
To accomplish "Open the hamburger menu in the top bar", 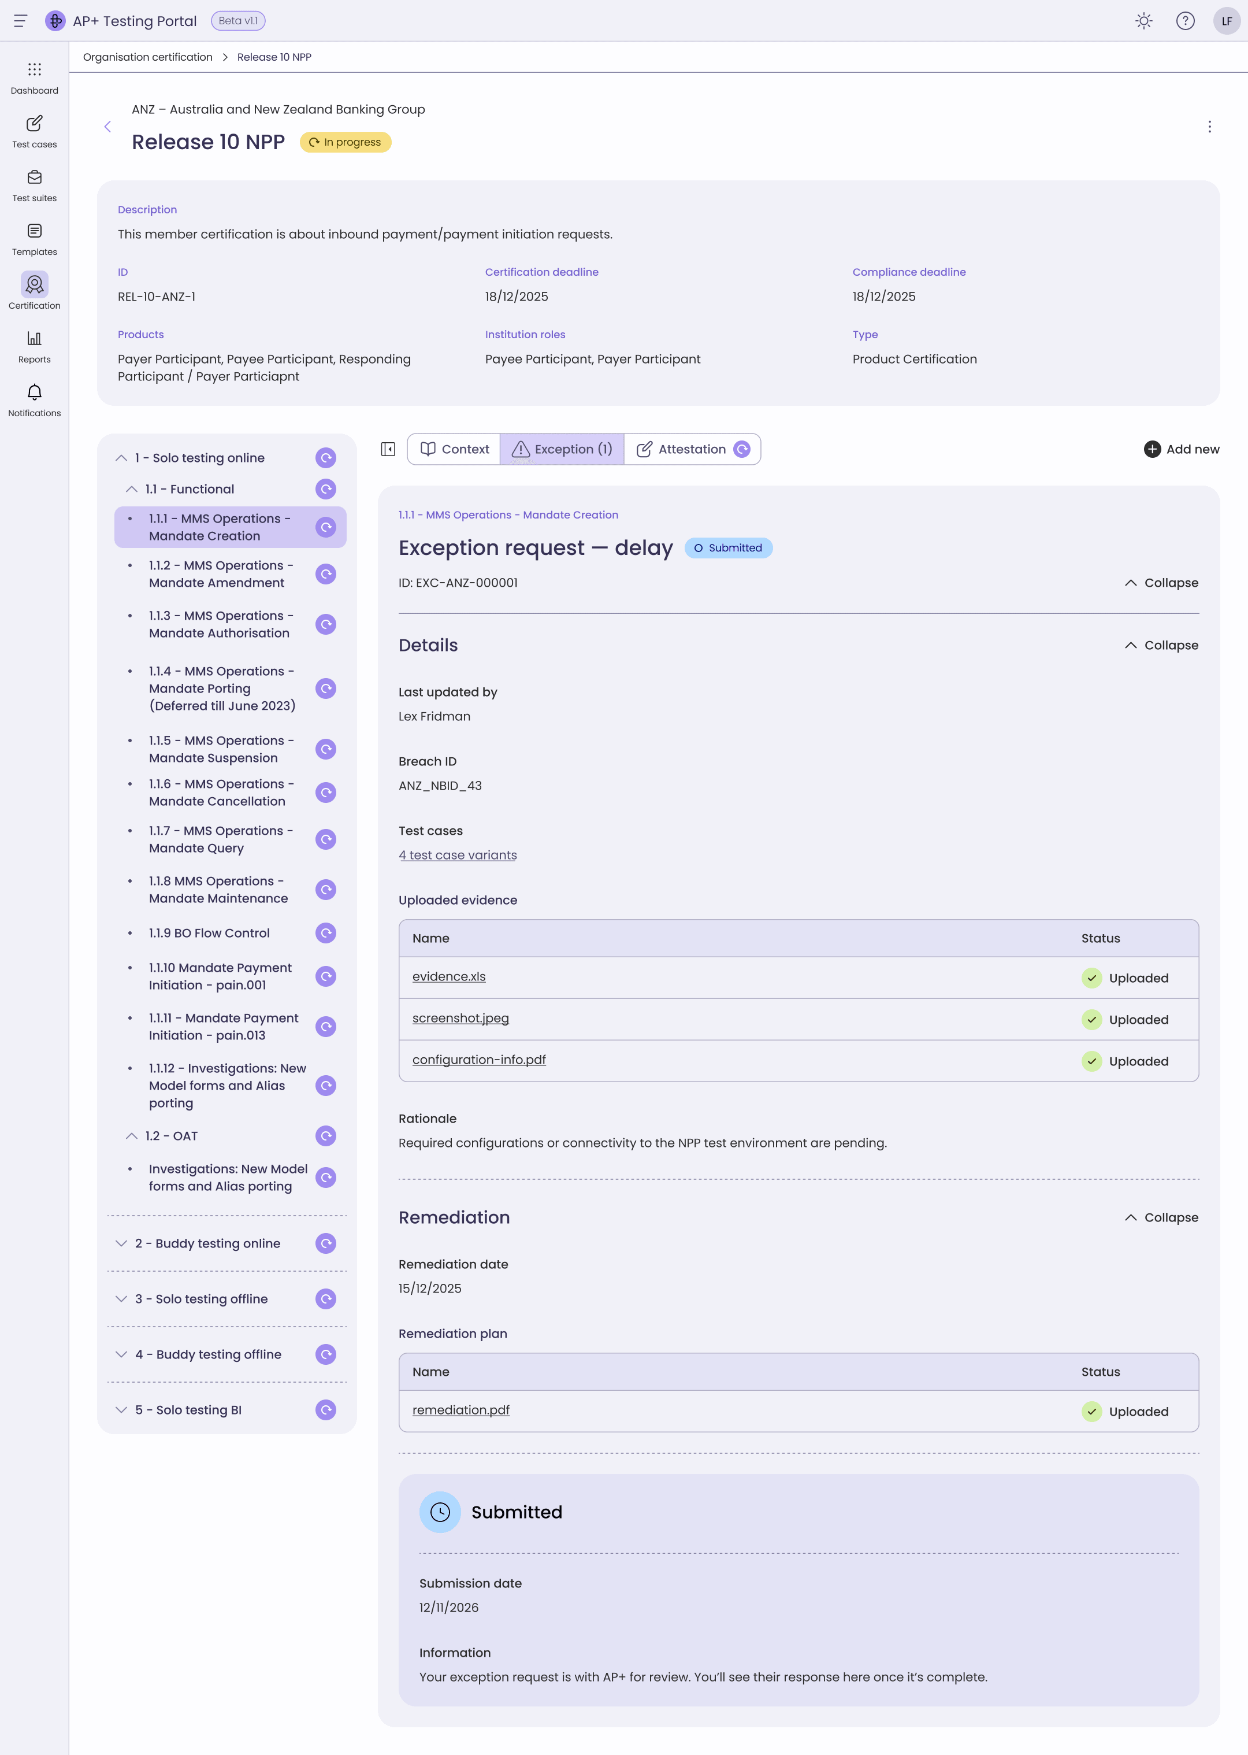I will tap(21, 21).
